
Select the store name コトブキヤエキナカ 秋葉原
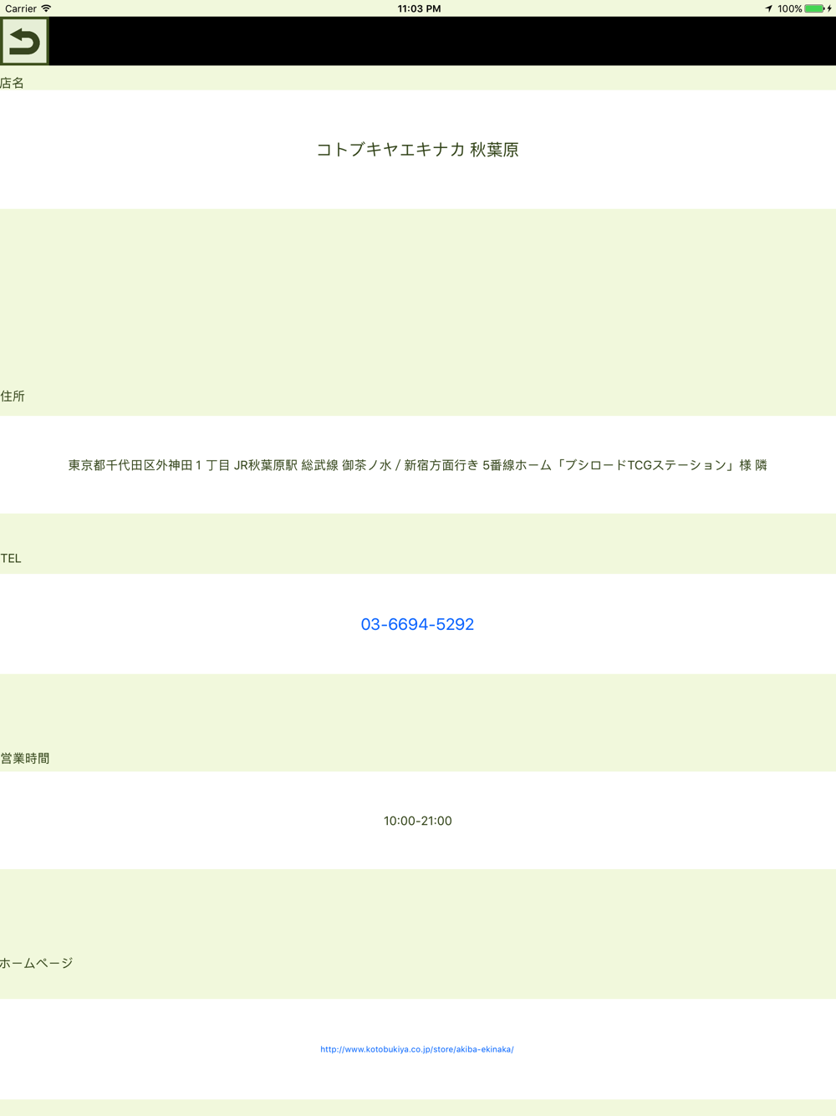click(x=417, y=150)
